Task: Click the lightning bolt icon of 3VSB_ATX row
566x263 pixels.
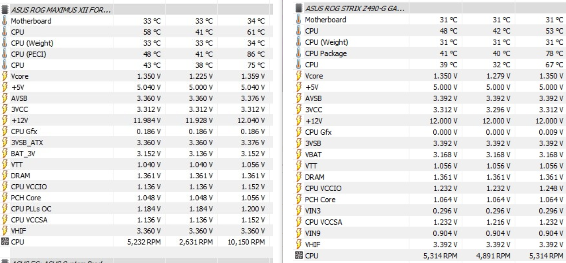Action: (x=5, y=142)
